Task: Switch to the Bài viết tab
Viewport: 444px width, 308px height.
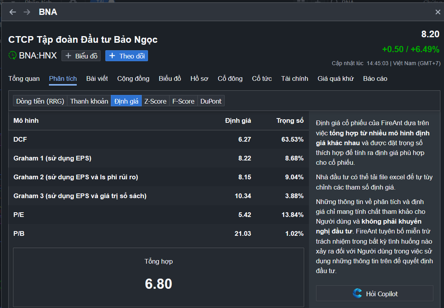Action: pos(97,78)
